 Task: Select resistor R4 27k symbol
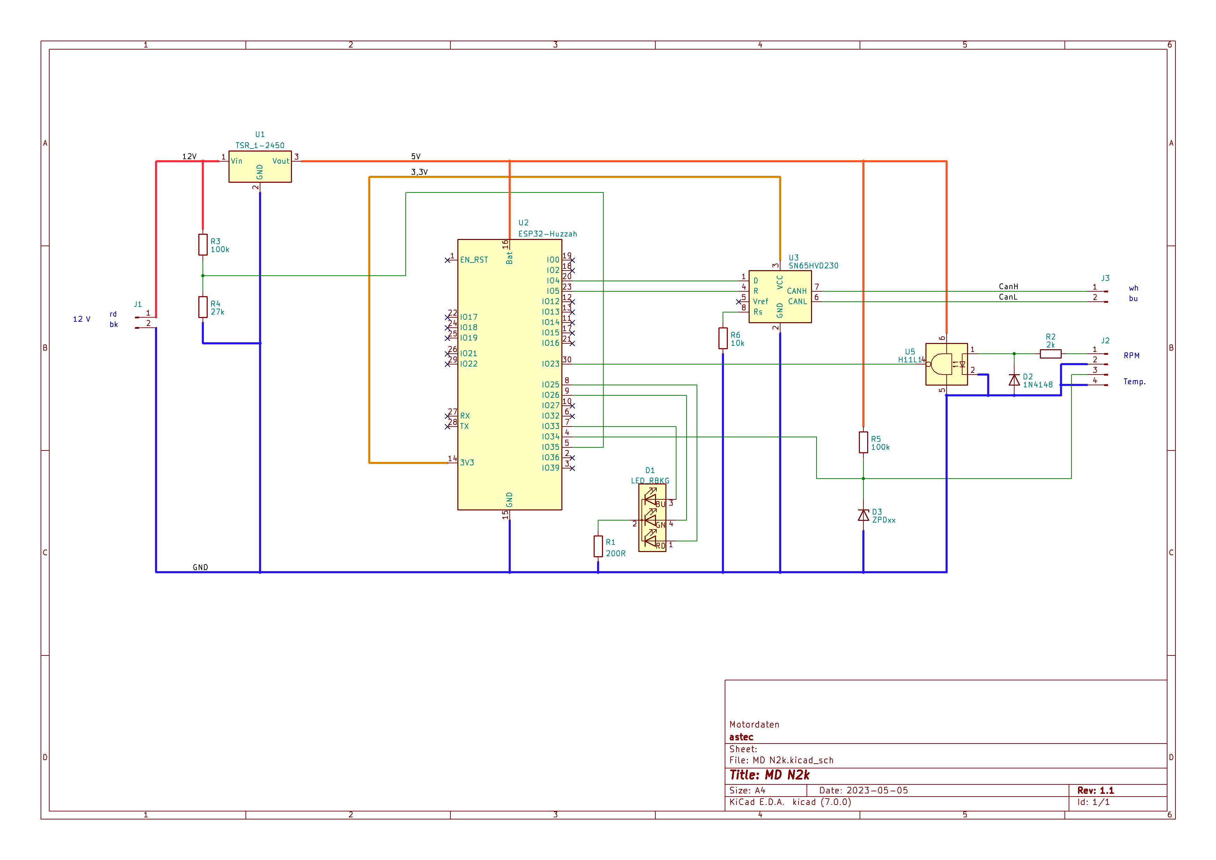click(x=203, y=307)
